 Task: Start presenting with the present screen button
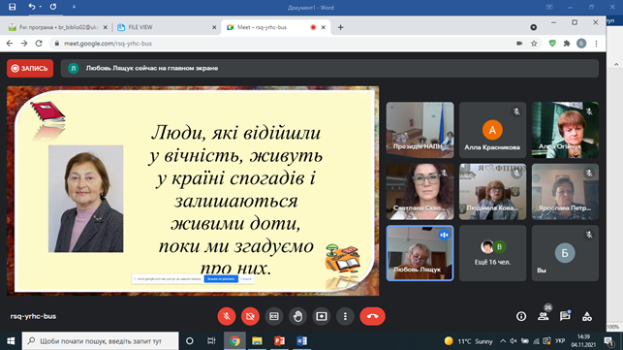pyautogui.click(x=322, y=316)
